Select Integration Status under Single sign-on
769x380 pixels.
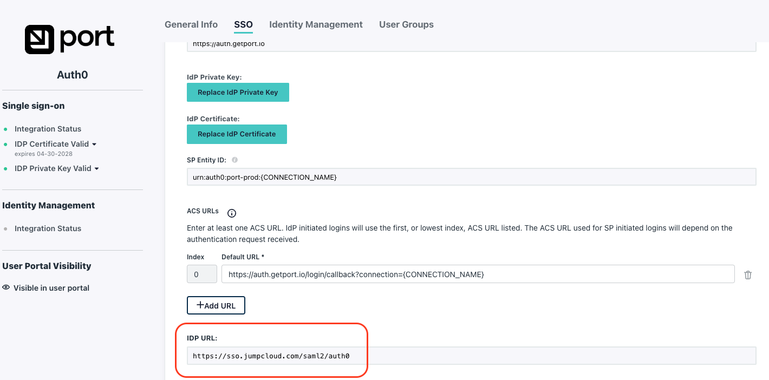[48, 129]
